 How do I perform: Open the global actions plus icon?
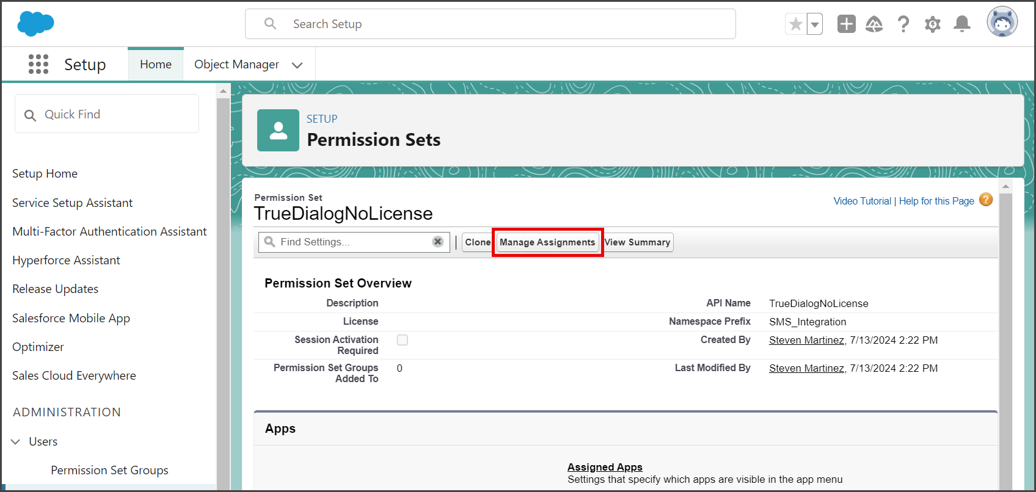pos(847,24)
